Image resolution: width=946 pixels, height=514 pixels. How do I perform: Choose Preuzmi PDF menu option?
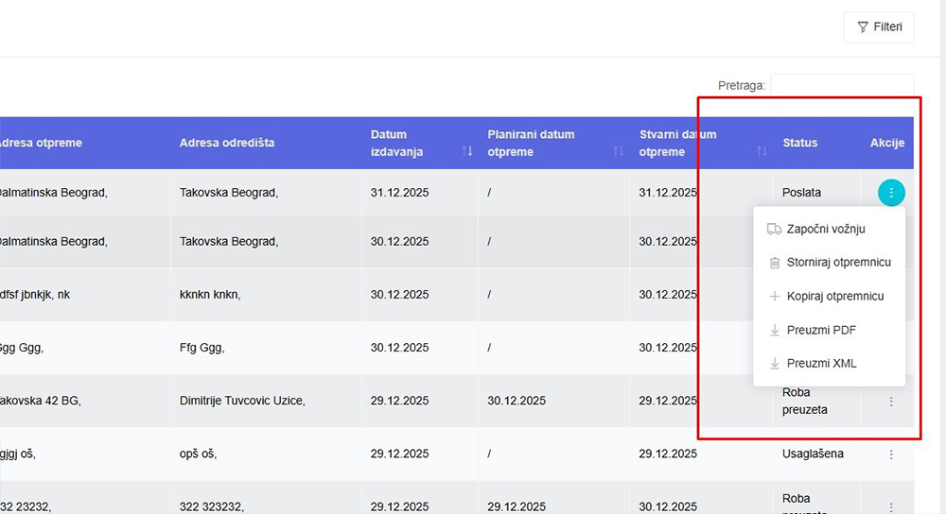820,331
